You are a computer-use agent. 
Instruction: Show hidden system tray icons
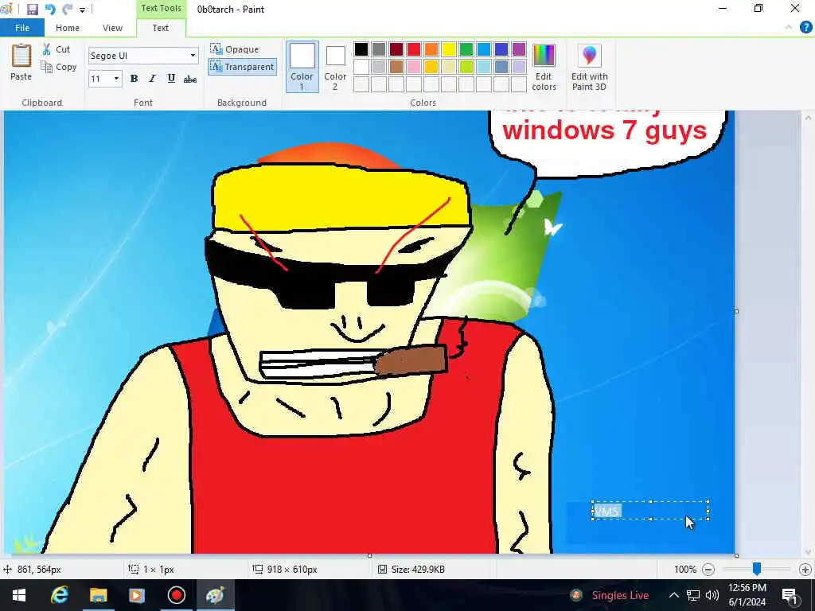coord(673,595)
